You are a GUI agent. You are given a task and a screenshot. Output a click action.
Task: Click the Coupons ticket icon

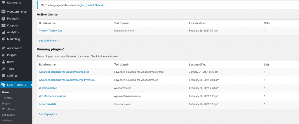point(3,25)
